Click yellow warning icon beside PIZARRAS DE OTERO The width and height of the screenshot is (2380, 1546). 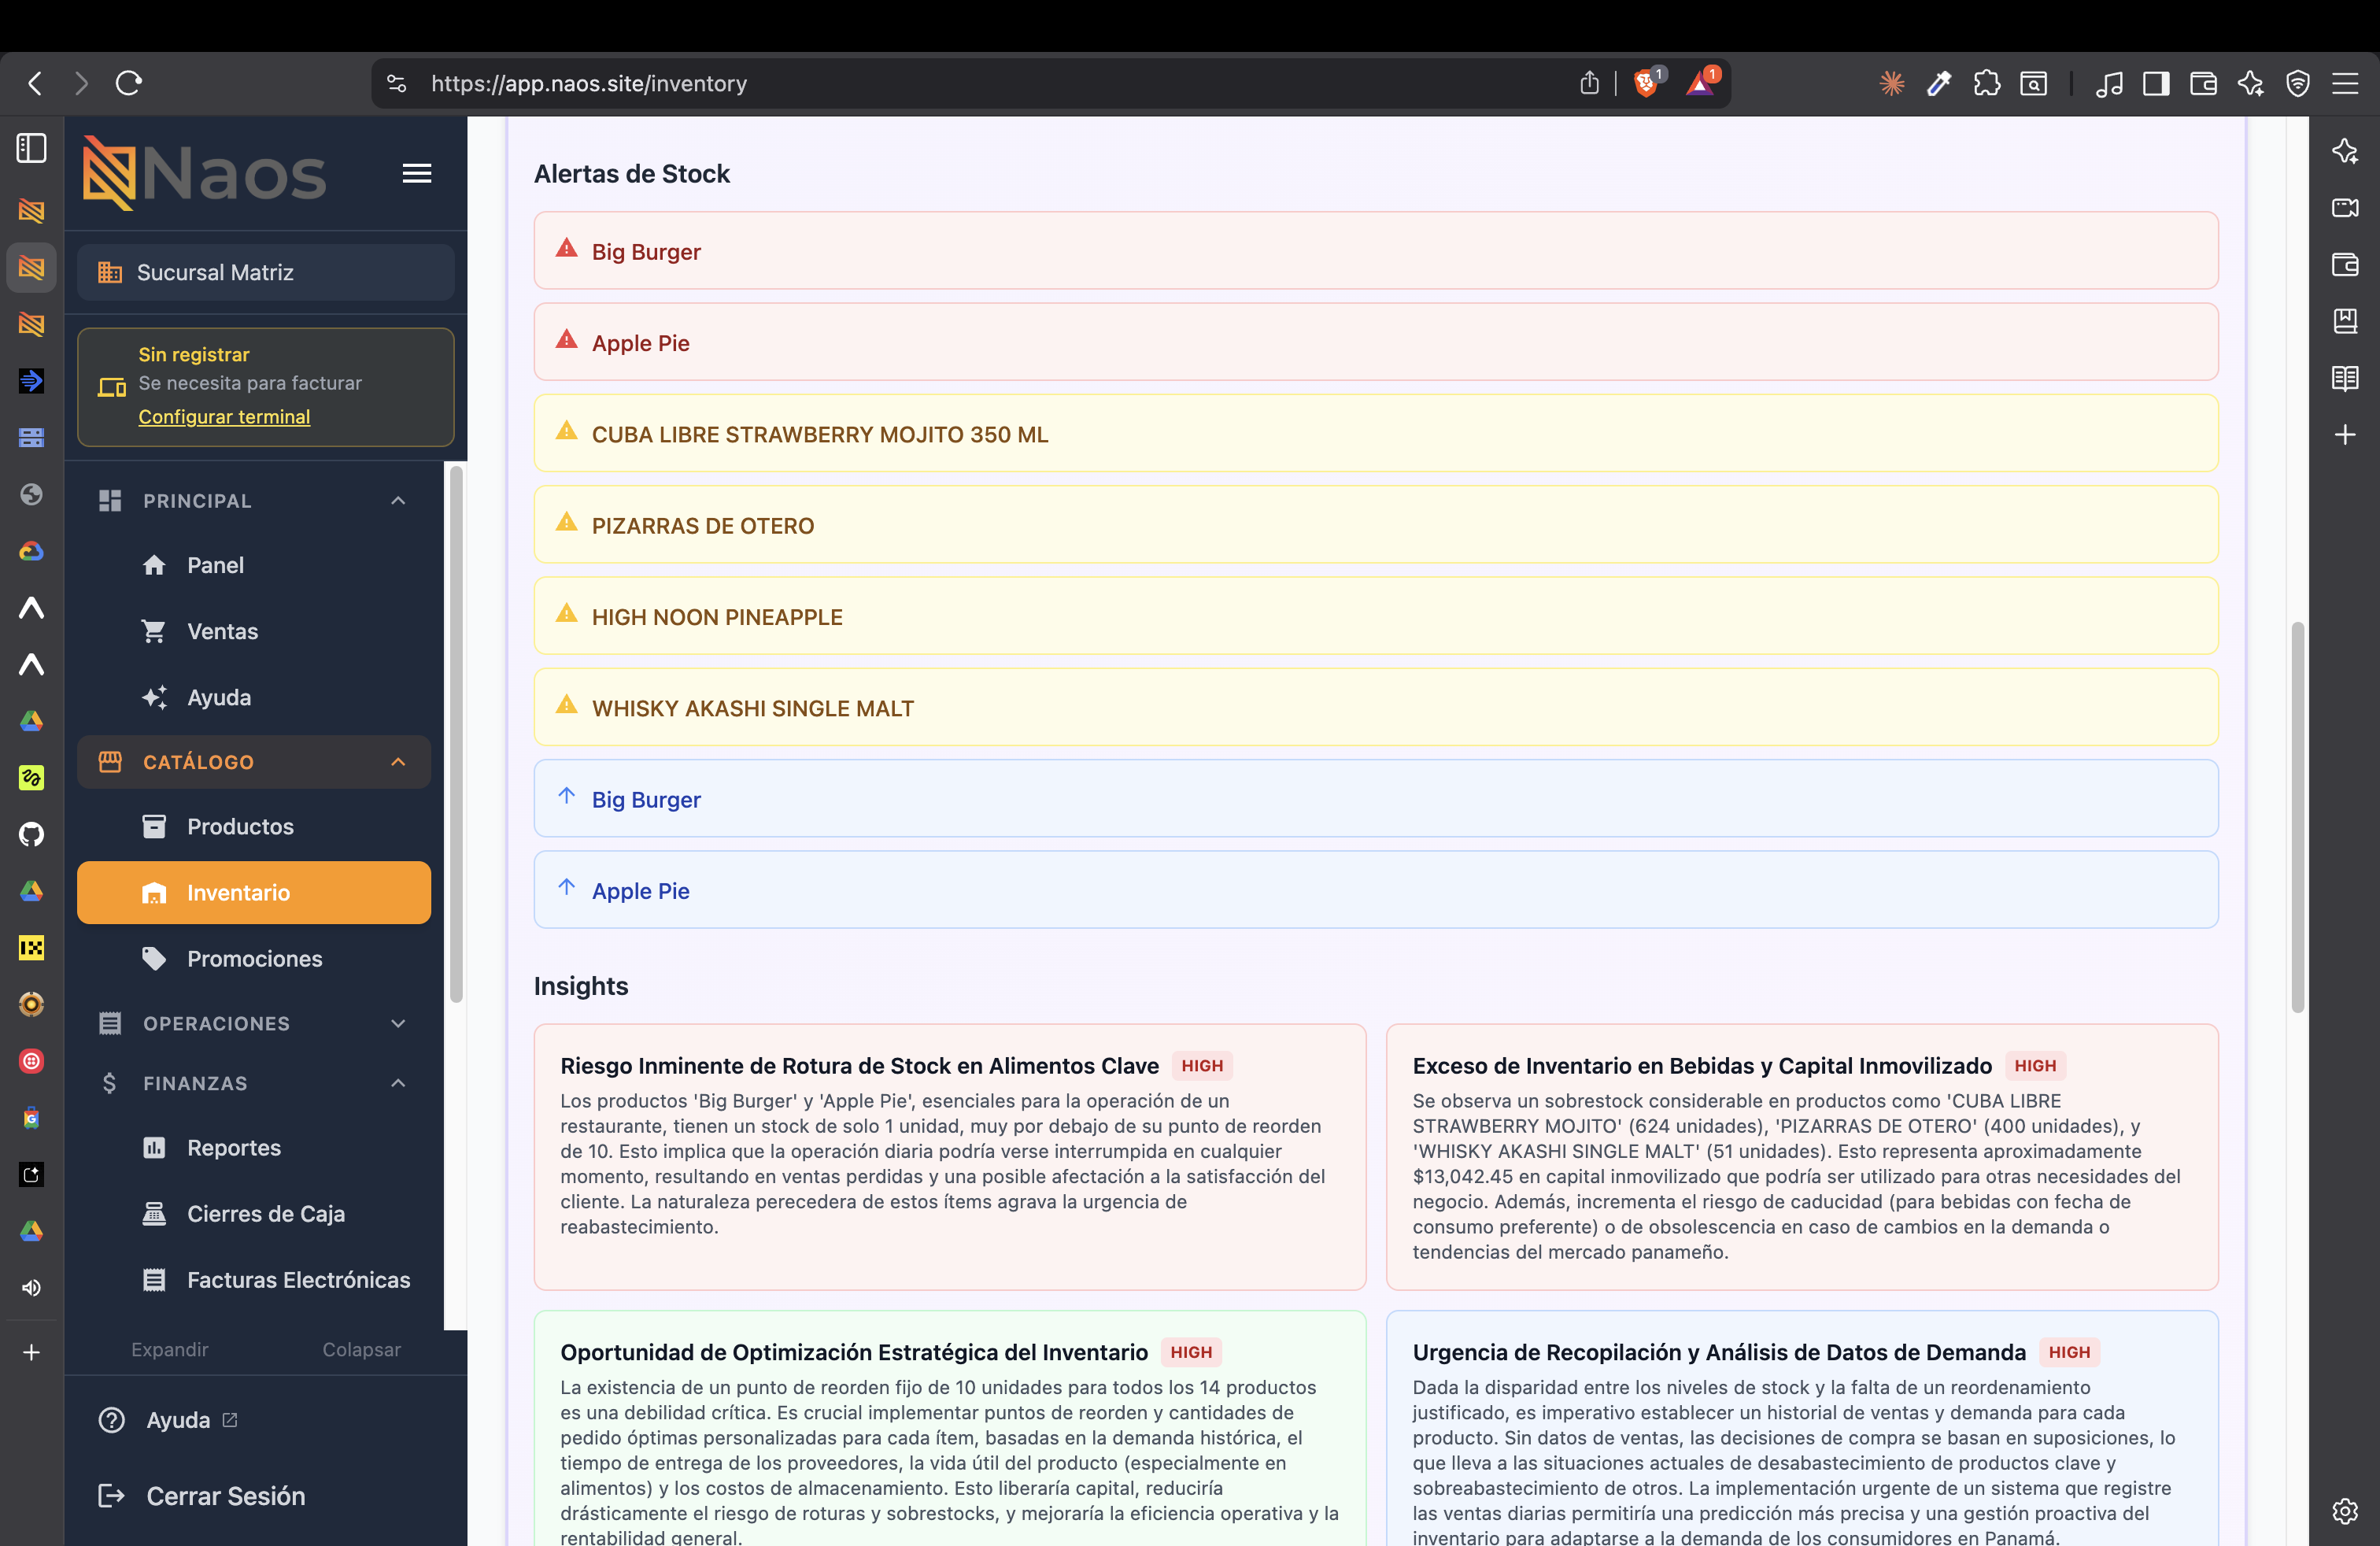click(567, 522)
